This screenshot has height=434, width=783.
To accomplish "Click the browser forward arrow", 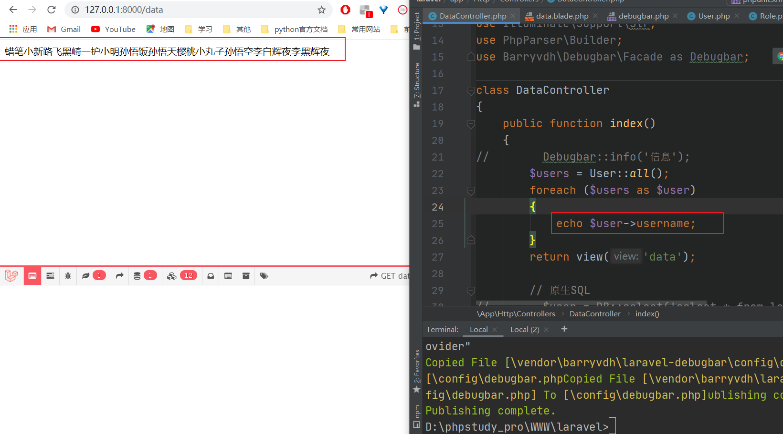I will pyautogui.click(x=32, y=10).
